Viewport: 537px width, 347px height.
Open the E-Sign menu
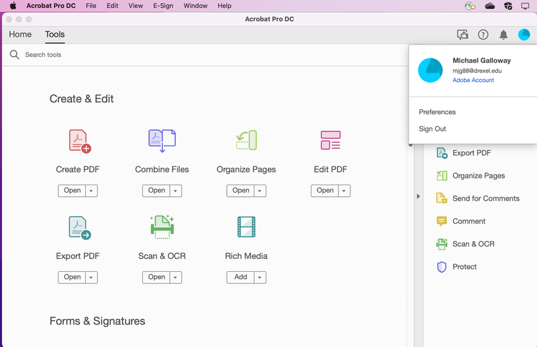pyautogui.click(x=163, y=6)
